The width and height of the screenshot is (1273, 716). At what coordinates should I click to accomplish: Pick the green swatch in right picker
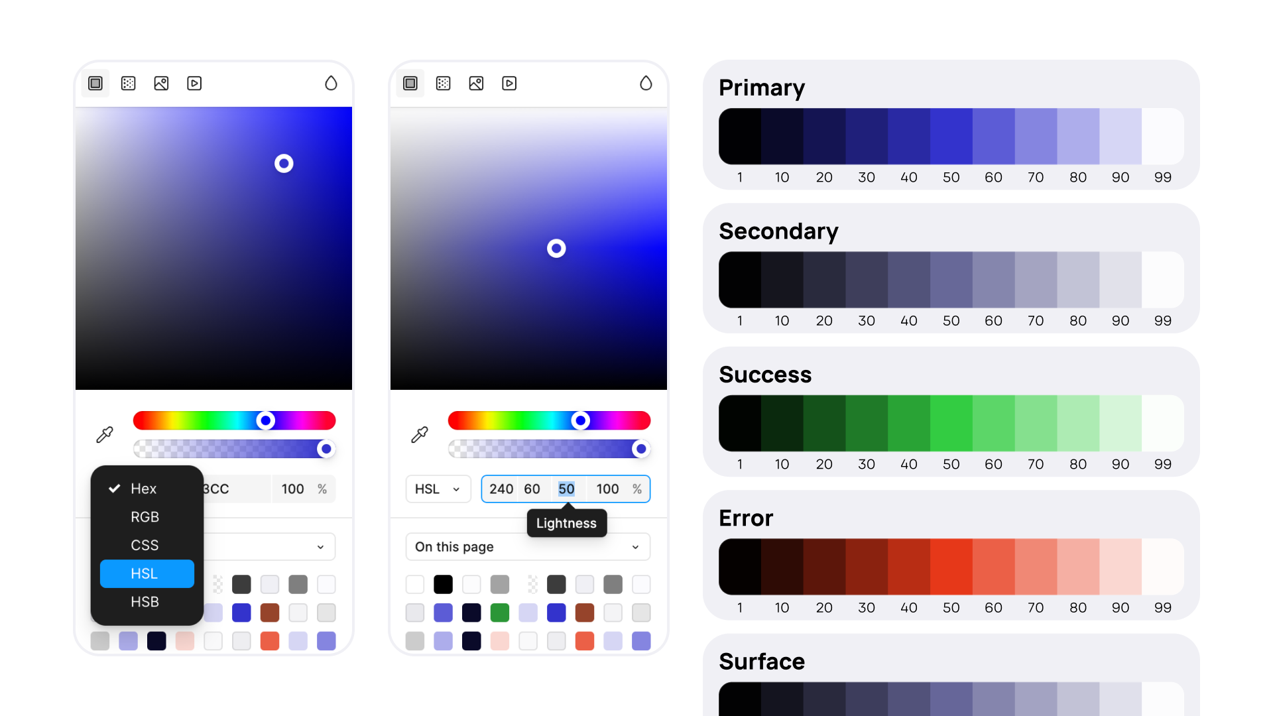(500, 613)
